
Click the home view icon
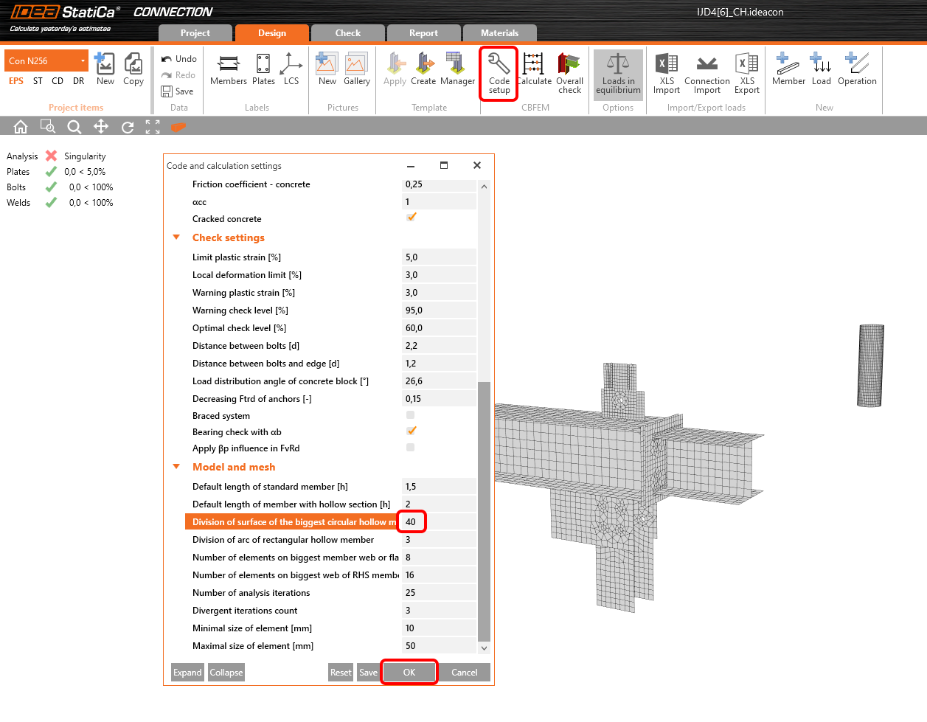[21, 127]
